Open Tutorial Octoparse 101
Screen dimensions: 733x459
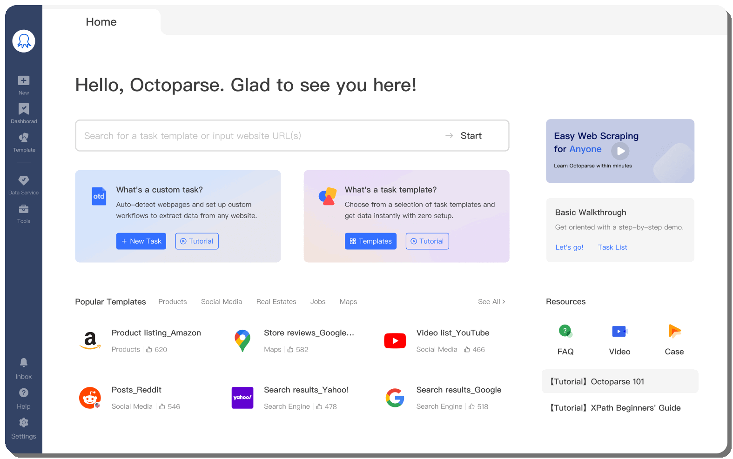pos(620,382)
